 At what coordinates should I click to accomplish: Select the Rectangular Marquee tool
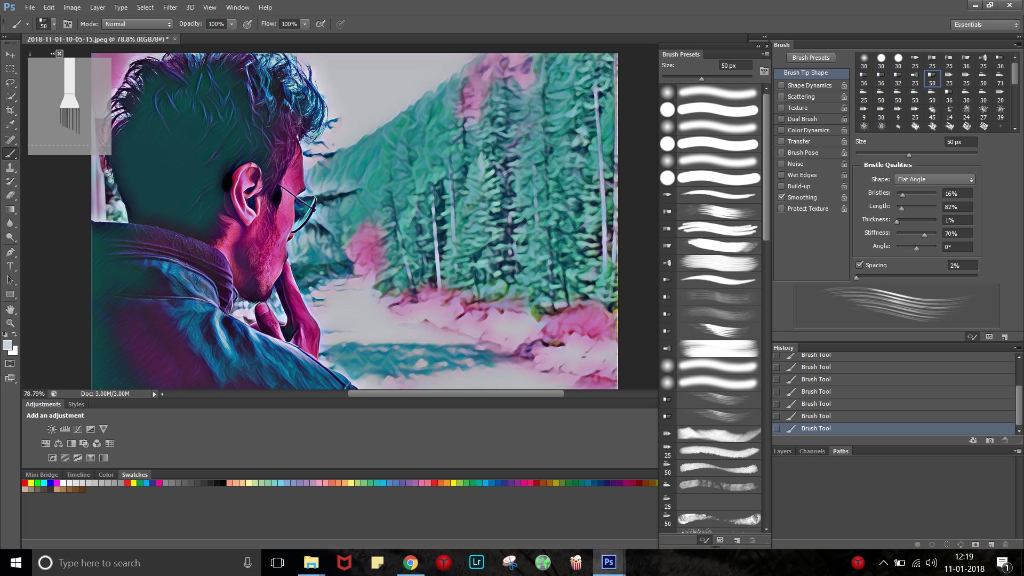(10, 69)
